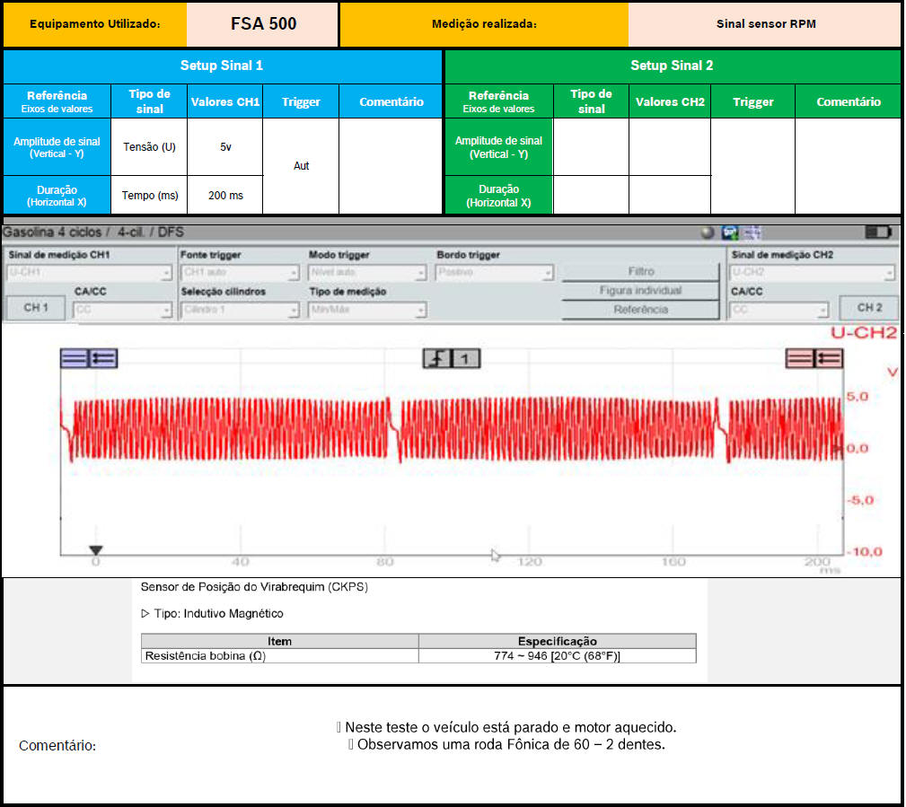Open the Sinal de medição CH1 dropdown
The image size is (906, 807).
[x=88, y=272]
